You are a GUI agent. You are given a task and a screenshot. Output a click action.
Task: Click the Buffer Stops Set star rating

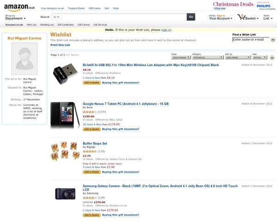(89, 151)
